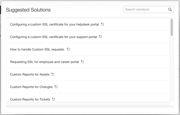The width and height of the screenshot is (180, 115).
Task: Open external link icon for Custom Reports for Changes
Action: 56,87
